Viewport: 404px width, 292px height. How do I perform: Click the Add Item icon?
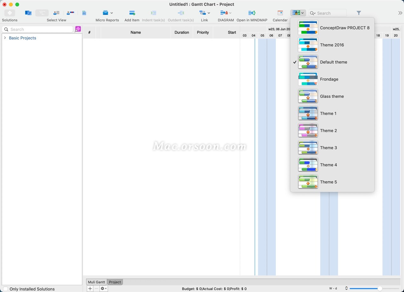132,13
